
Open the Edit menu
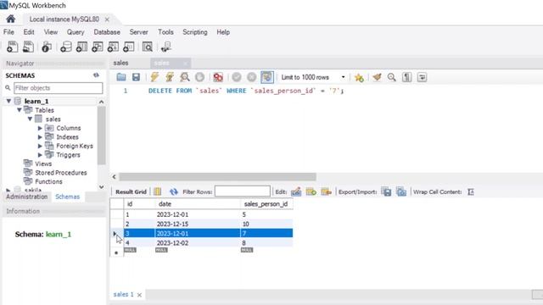pos(29,32)
